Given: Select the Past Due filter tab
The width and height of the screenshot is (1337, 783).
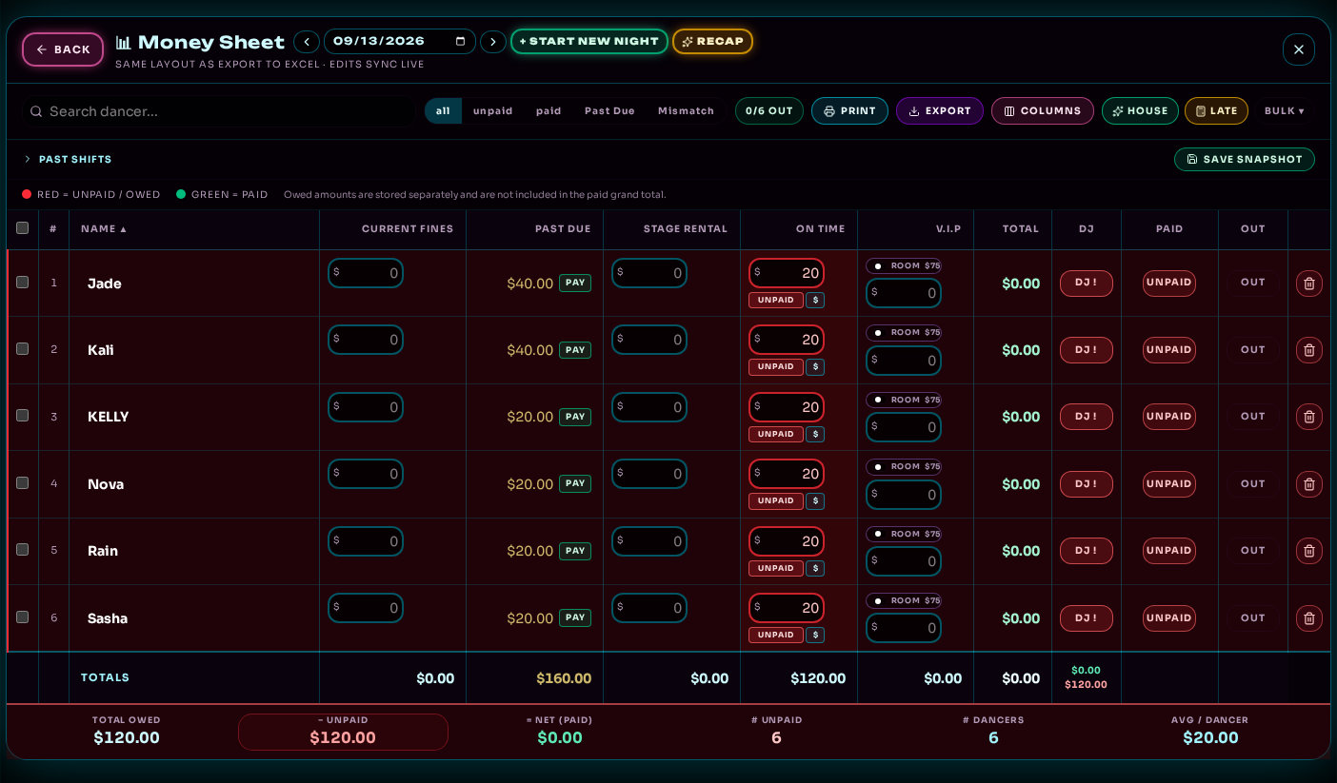Looking at the screenshot, I should click(609, 111).
